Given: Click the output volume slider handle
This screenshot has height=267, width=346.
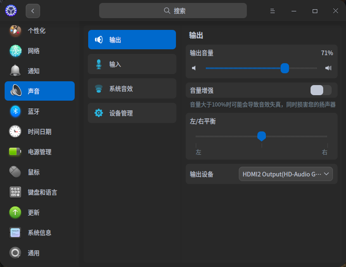Looking at the screenshot, I should (285, 68).
